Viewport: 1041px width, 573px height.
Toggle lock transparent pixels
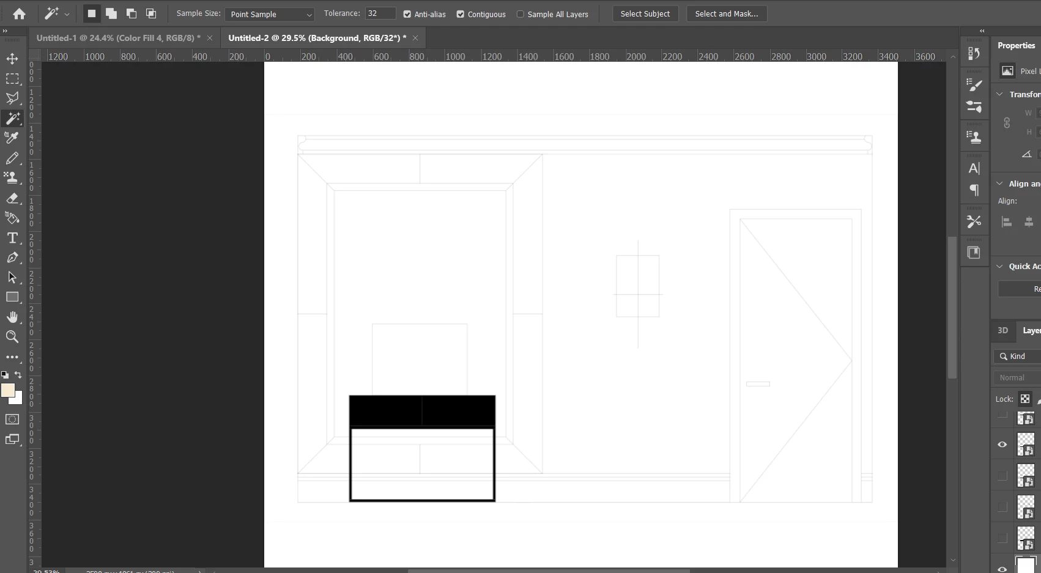1025,399
